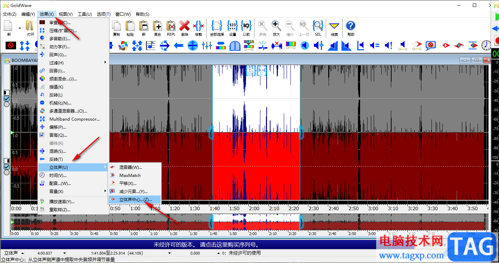Click the Open (打开) folder button
This screenshot has width=499, height=263.
click(x=31, y=27)
